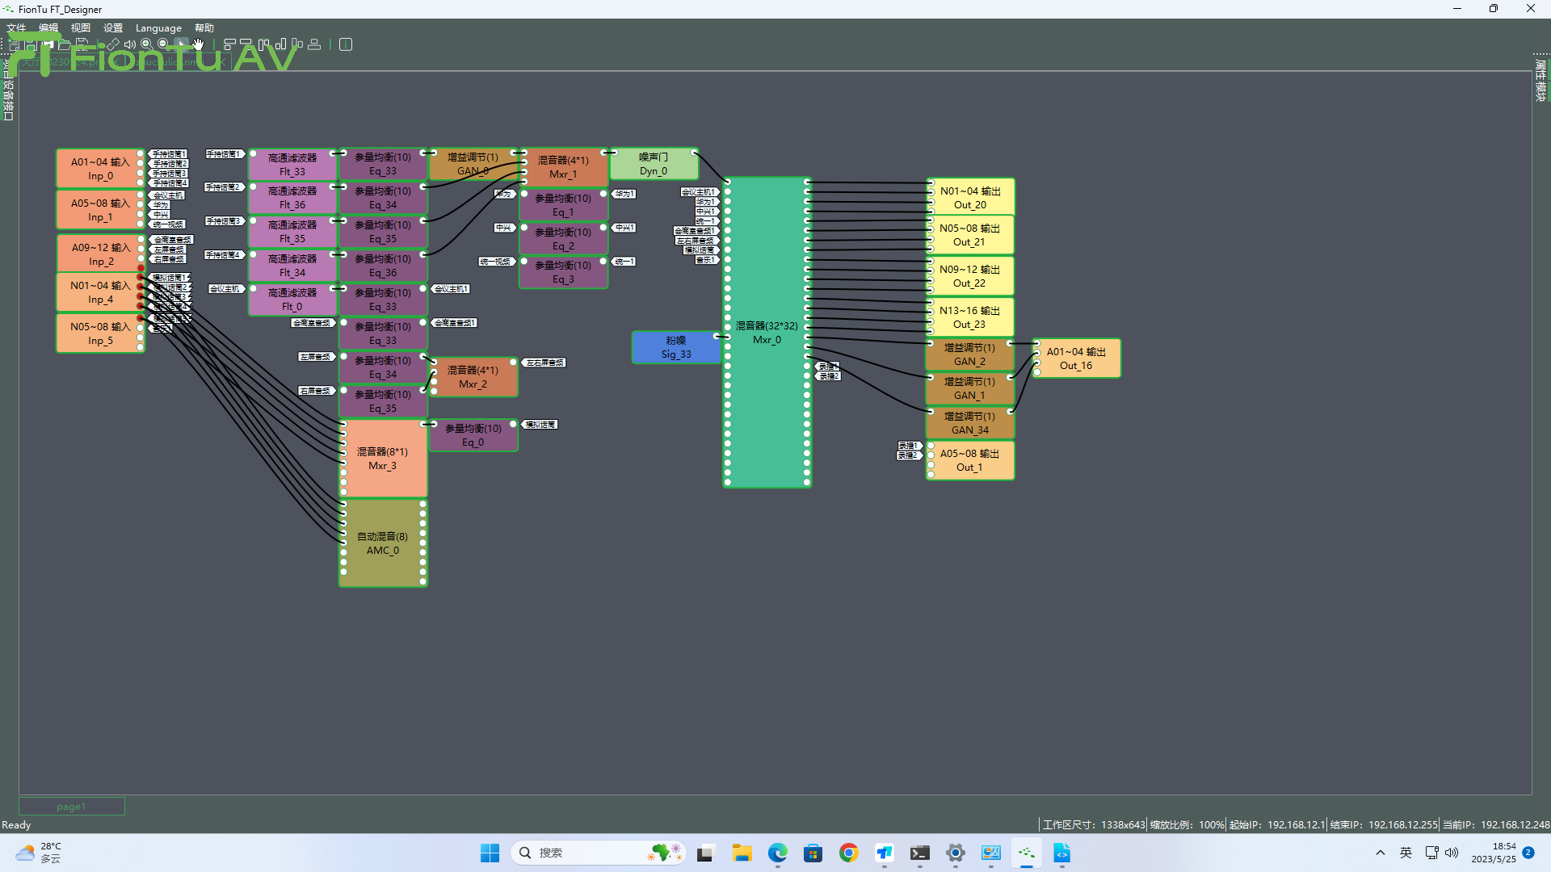This screenshot has height=872, width=1551.
Task: Select the arrow pointer tool
Action: [181, 44]
